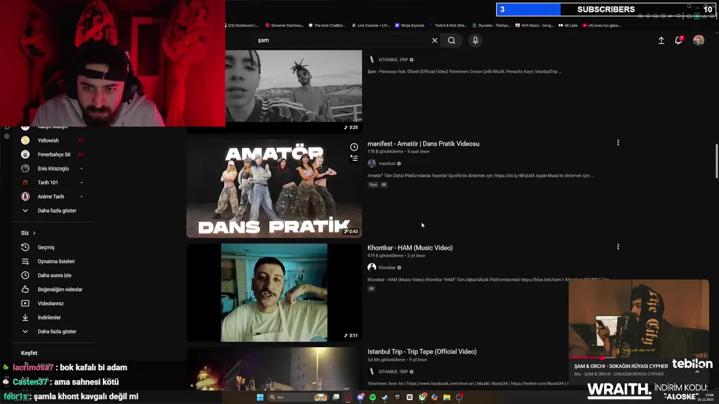719x404 pixels.
Task: Visit the manifest channel name link
Action: 387,163
